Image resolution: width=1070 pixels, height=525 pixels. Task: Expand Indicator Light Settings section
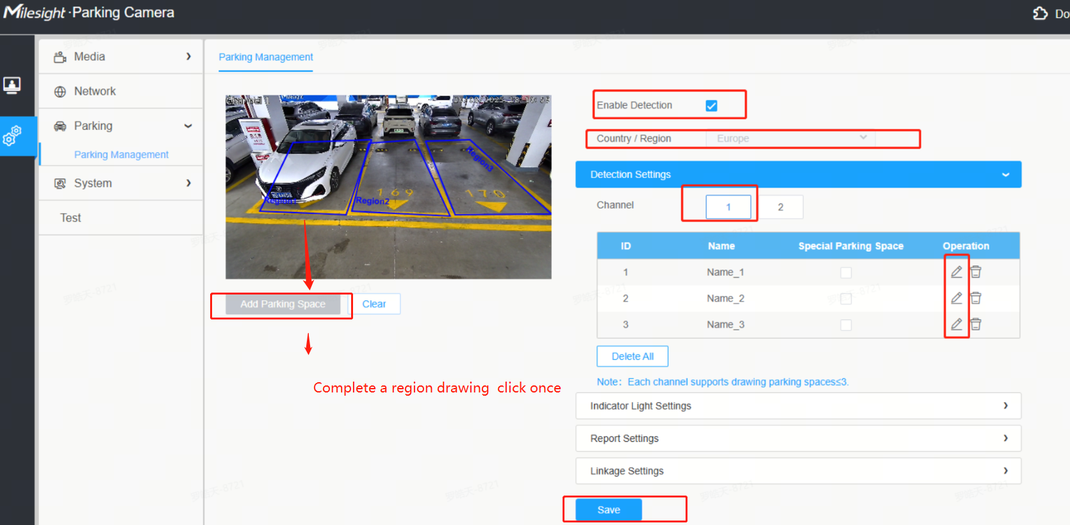pyautogui.click(x=798, y=406)
